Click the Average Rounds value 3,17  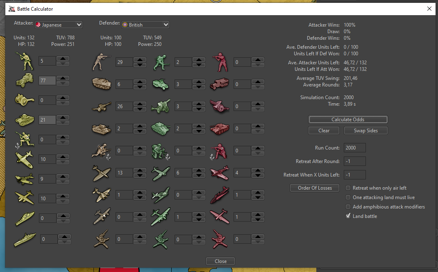[348, 85]
